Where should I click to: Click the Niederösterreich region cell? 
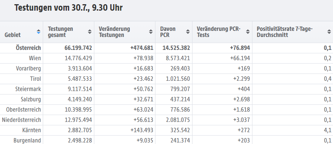tap(21, 120)
